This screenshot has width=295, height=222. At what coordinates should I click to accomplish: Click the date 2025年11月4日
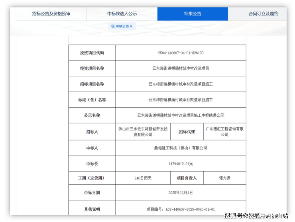click(181, 193)
